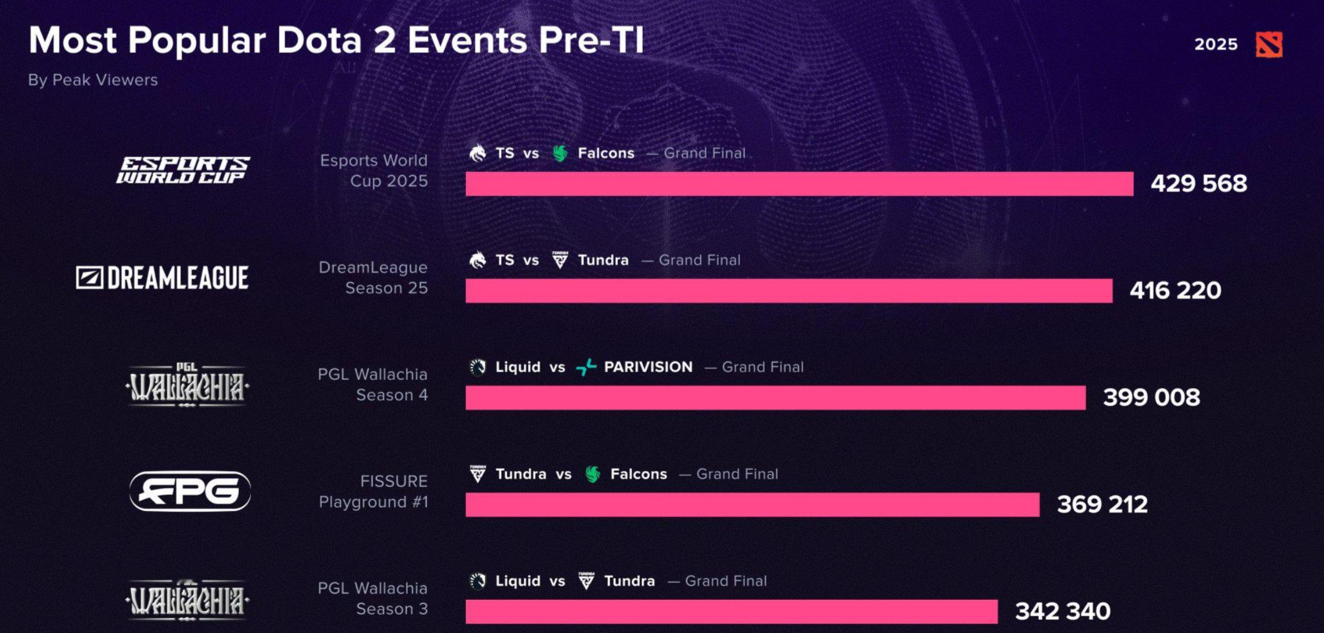
Task: Click the Falcons icon in FISSURE Playground row
Action: [592, 474]
